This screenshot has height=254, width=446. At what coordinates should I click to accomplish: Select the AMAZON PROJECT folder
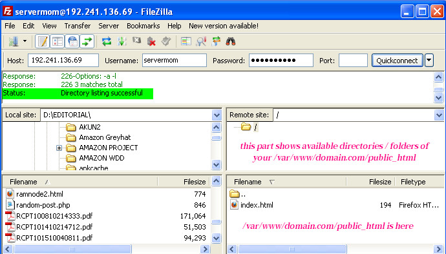[x=109, y=148]
